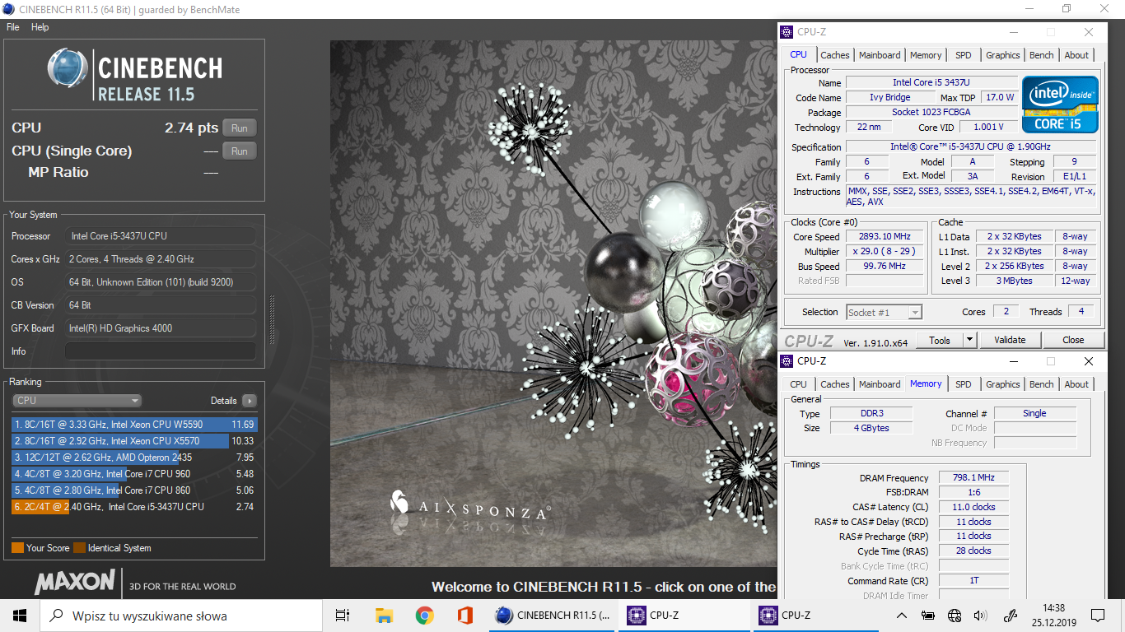
Task: Switch to Caches tab in upper CPU-Z
Action: point(834,55)
